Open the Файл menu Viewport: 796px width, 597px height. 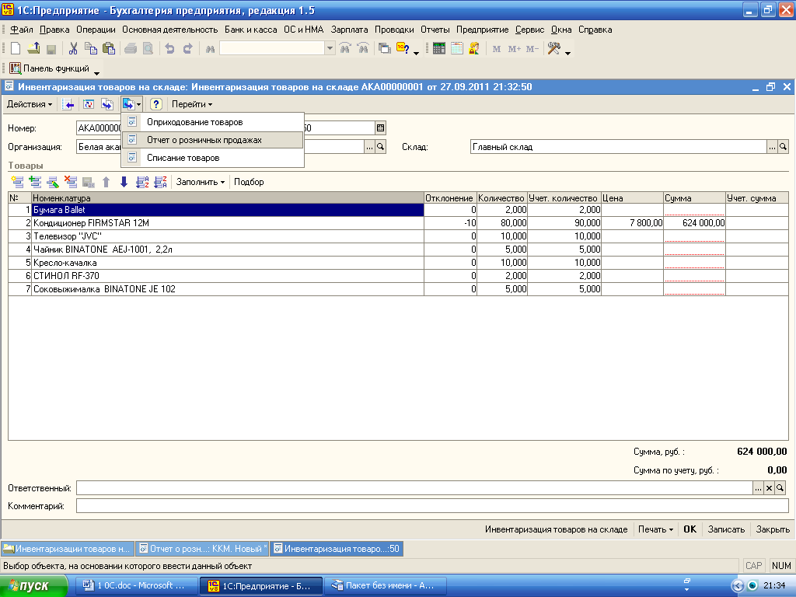(21, 30)
